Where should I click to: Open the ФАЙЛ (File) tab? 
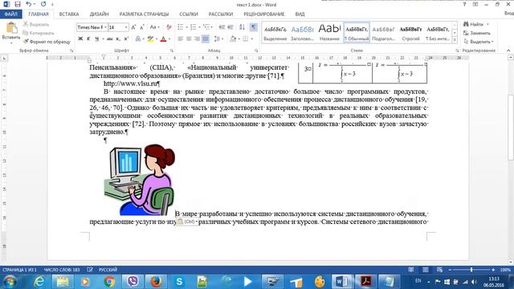pyautogui.click(x=10, y=14)
